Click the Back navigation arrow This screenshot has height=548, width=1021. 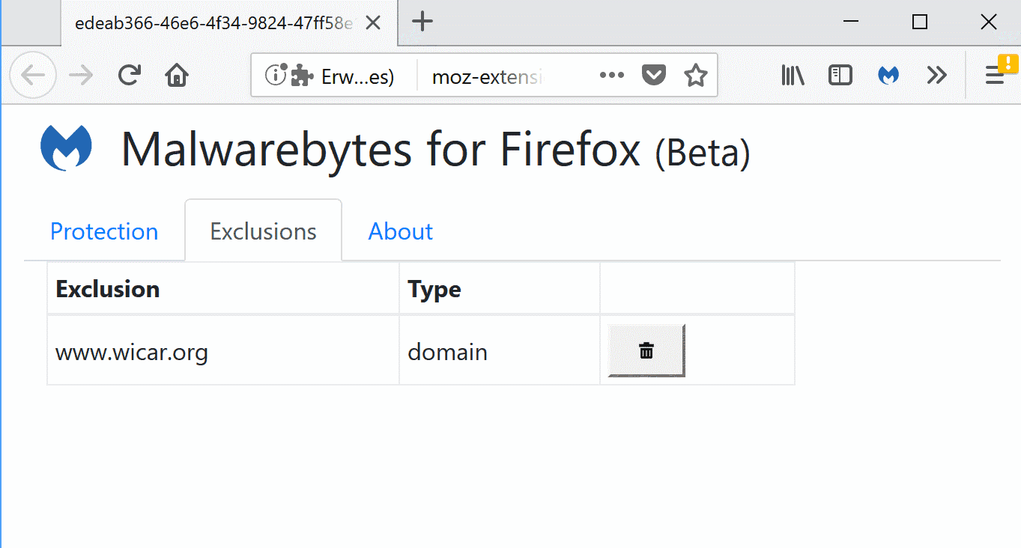pyautogui.click(x=33, y=75)
